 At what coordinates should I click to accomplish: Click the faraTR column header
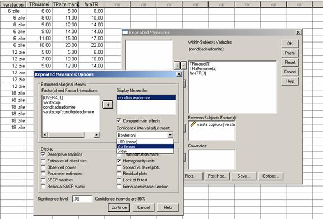coord(91,4)
